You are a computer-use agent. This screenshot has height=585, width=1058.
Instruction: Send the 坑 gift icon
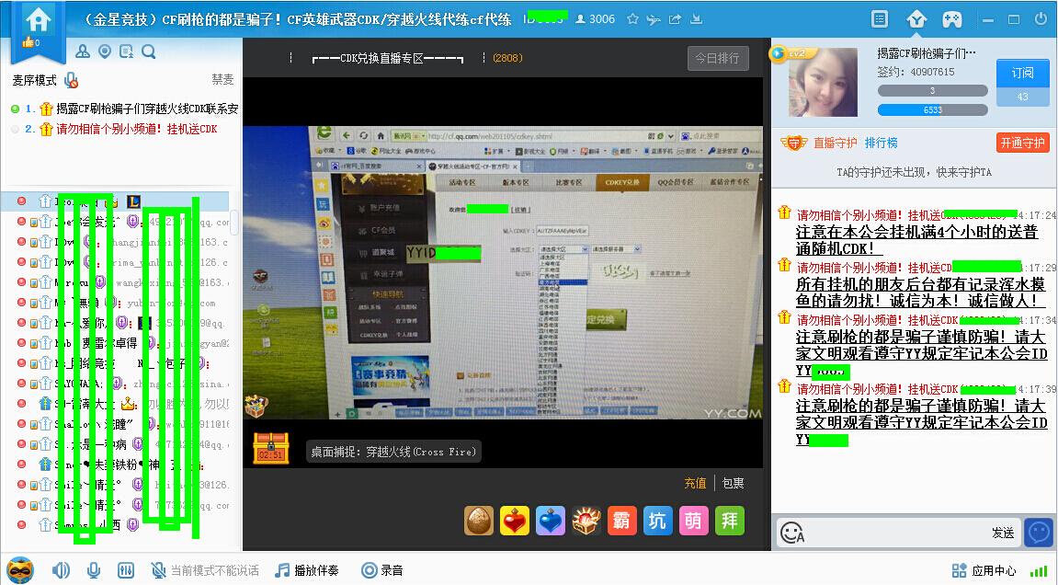pos(658,521)
